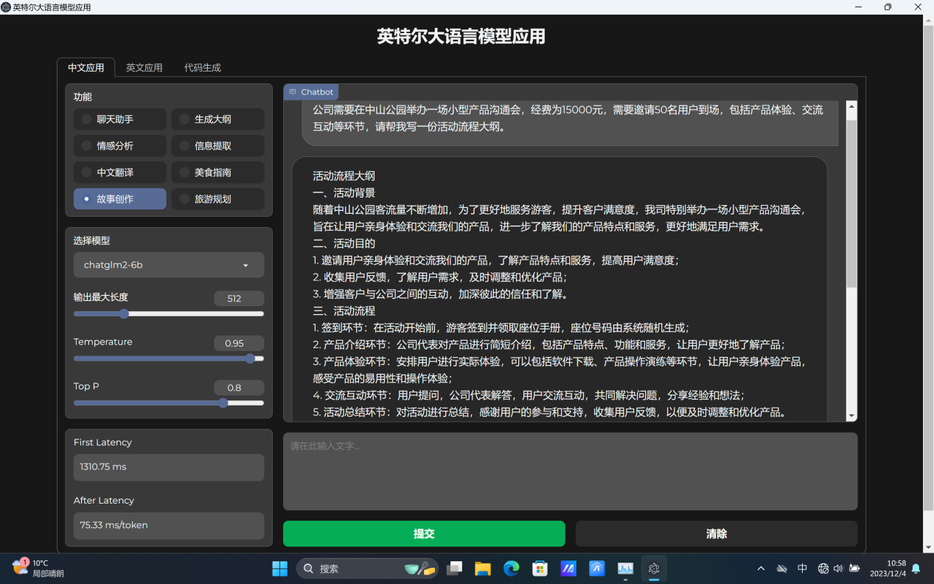The width and height of the screenshot is (934, 584).
Task: Open File Explorer from the taskbar
Action: point(483,569)
